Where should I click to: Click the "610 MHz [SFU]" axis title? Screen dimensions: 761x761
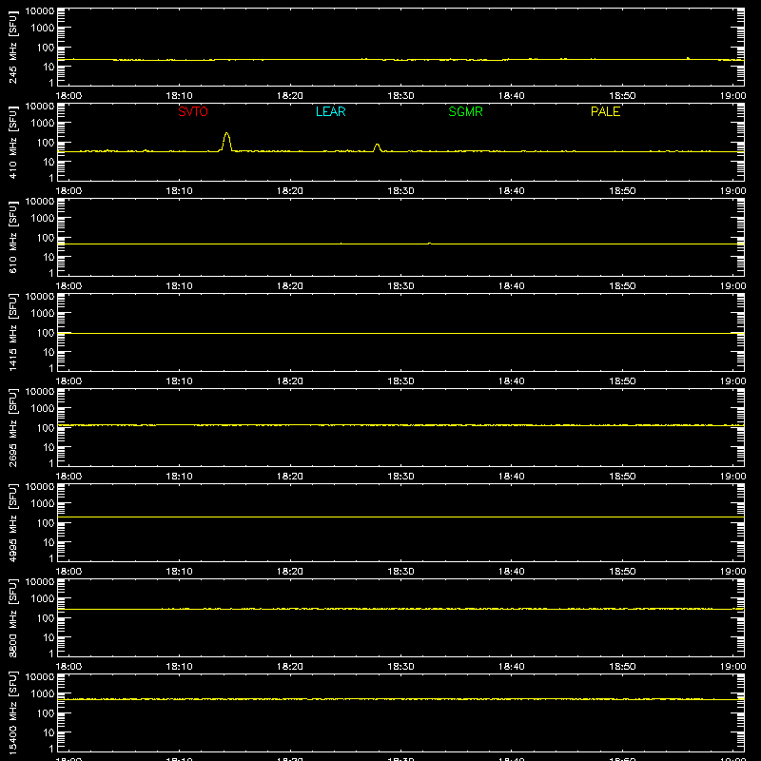12,237
